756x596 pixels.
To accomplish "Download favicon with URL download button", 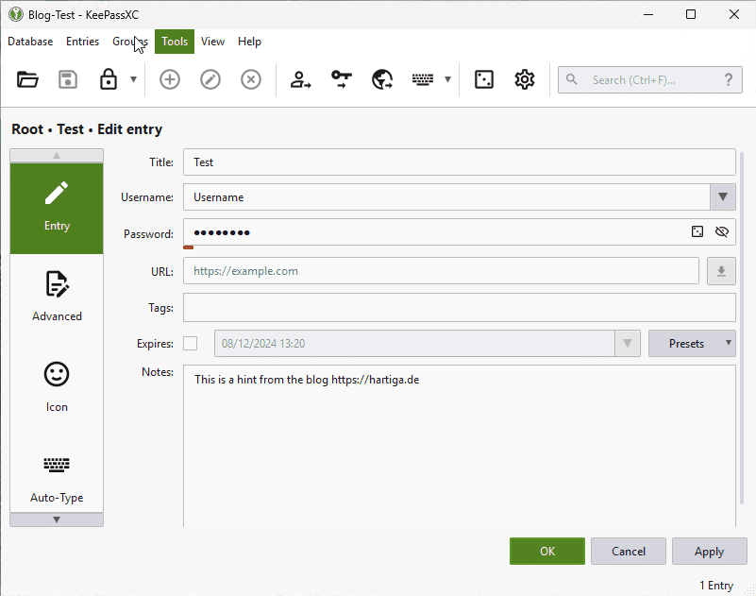I will [x=721, y=271].
